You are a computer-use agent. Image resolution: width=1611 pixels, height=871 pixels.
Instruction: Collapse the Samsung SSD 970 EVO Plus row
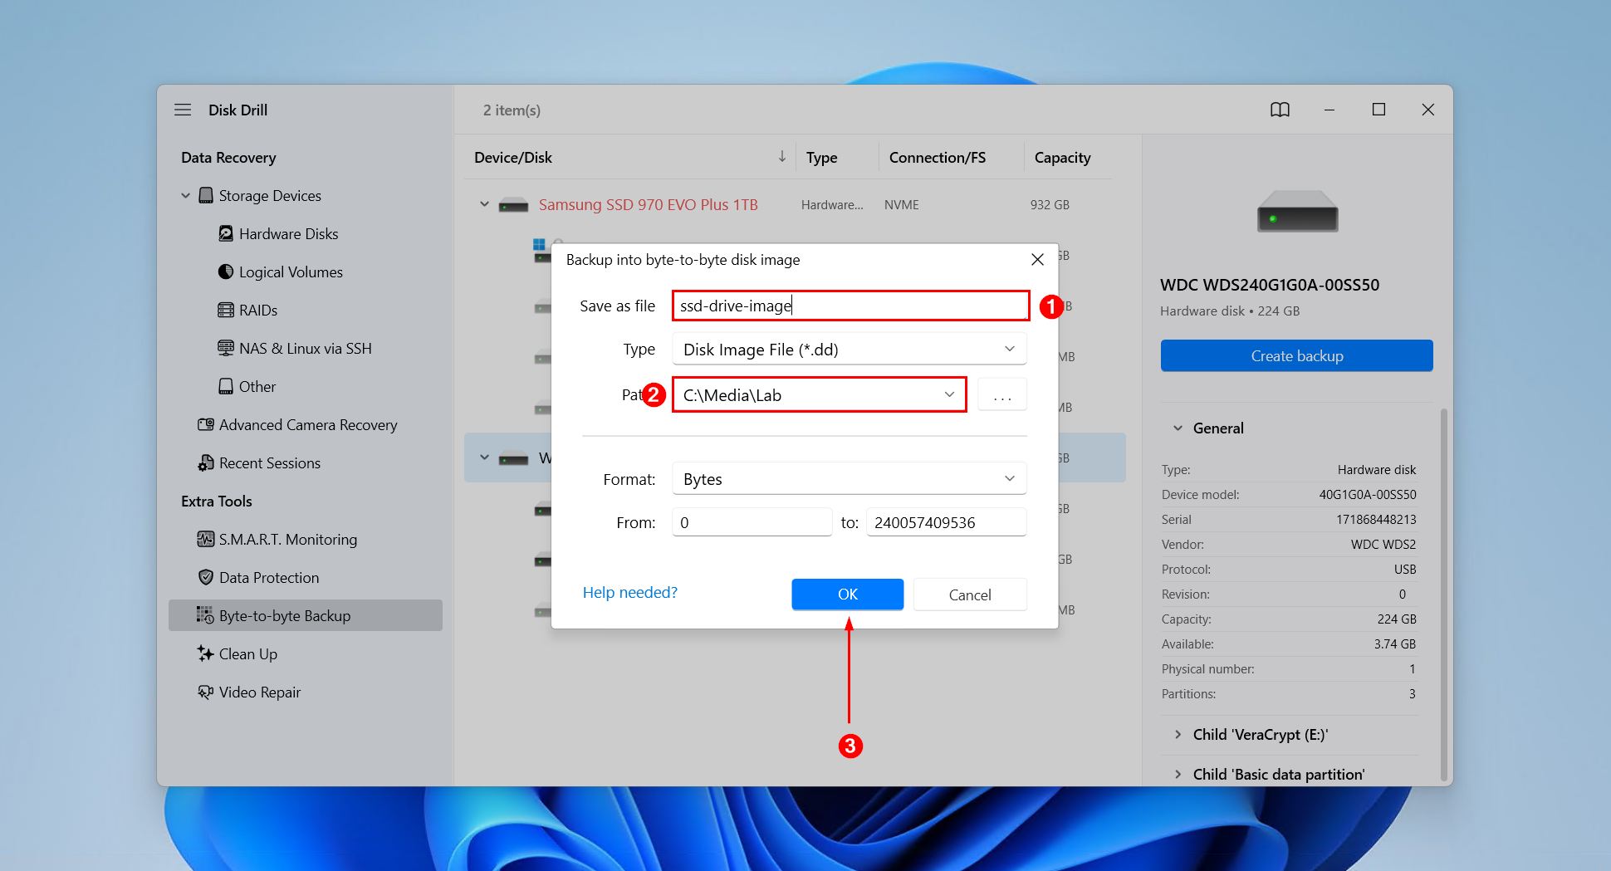pyautogui.click(x=484, y=204)
